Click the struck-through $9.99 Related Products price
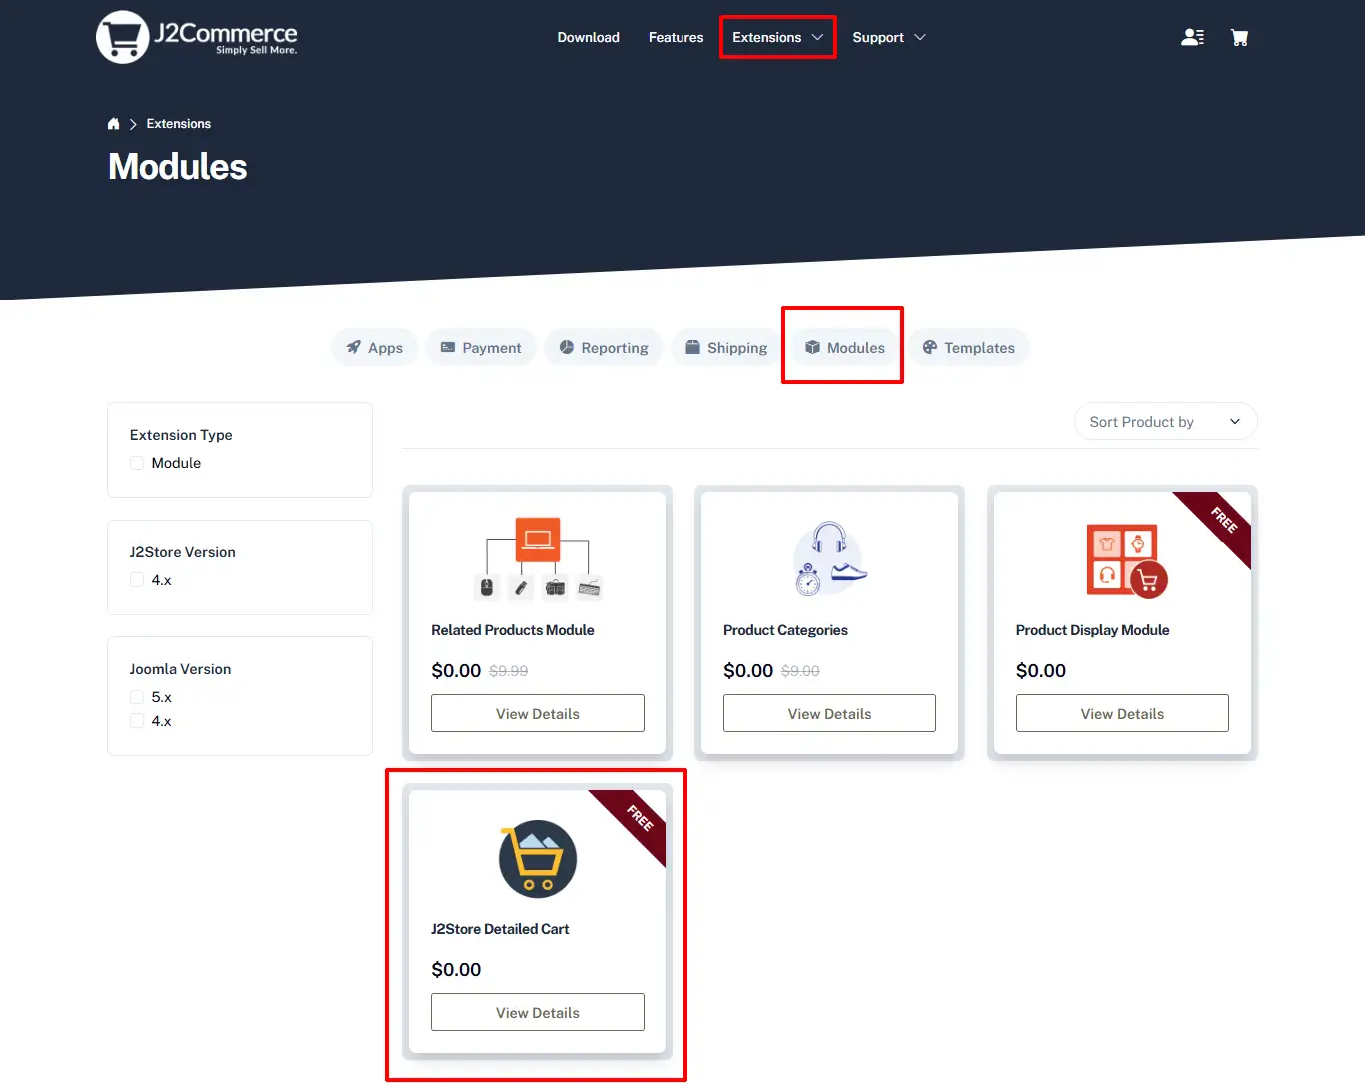The image size is (1365, 1083). click(x=509, y=671)
